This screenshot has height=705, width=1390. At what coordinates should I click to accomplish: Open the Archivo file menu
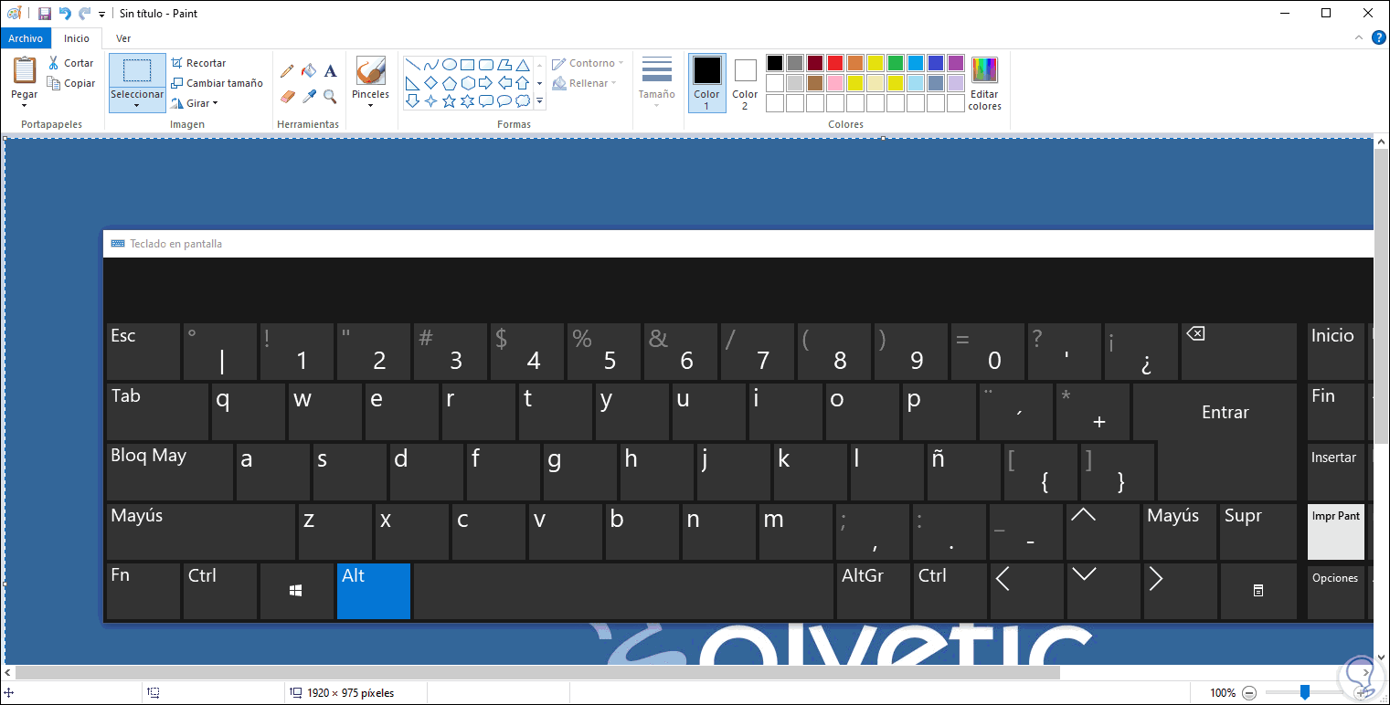[26, 38]
